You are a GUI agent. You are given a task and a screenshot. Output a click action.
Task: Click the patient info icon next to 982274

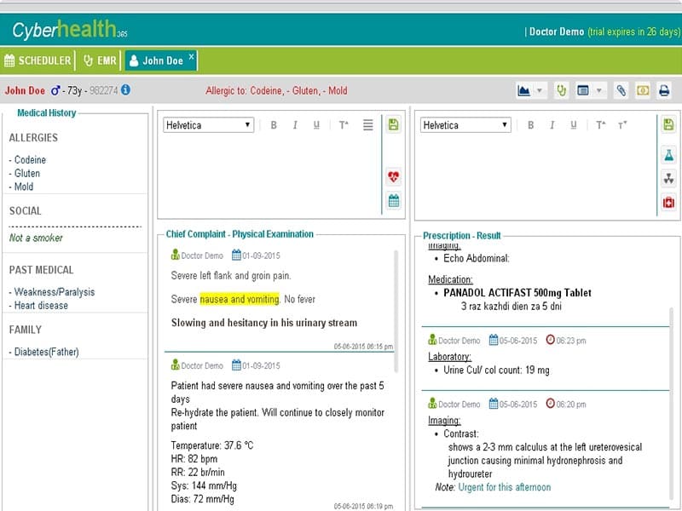[x=125, y=90]
